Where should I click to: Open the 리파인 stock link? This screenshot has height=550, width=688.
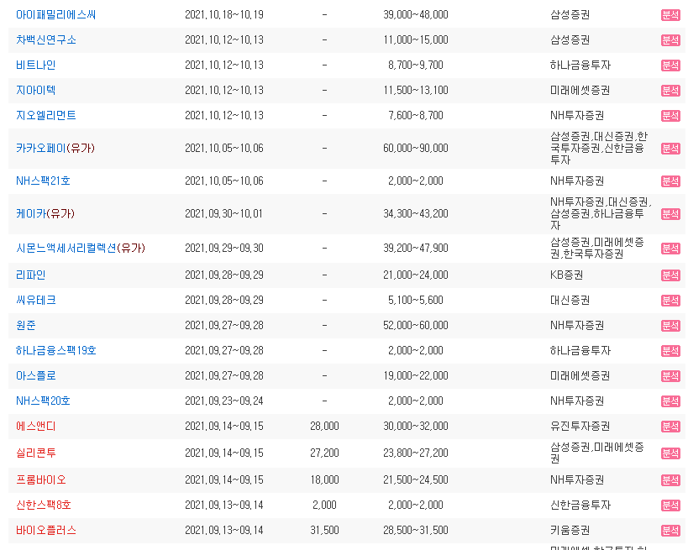[31, 275]
